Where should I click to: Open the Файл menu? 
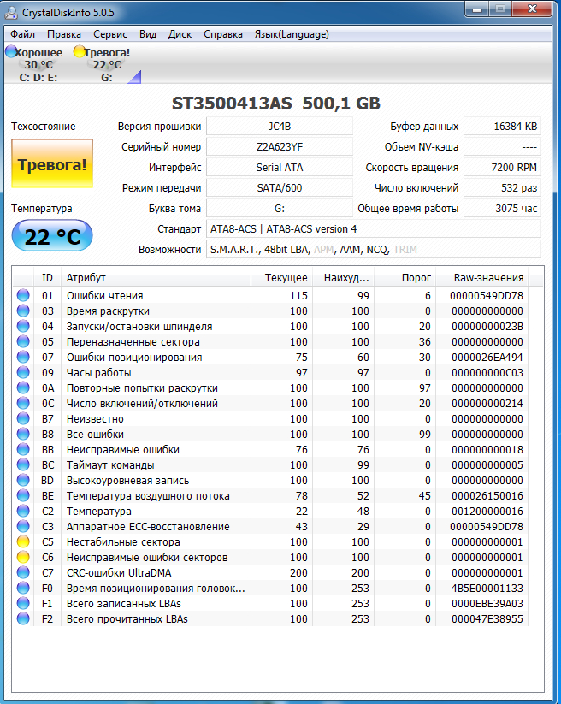pos(23,34)
